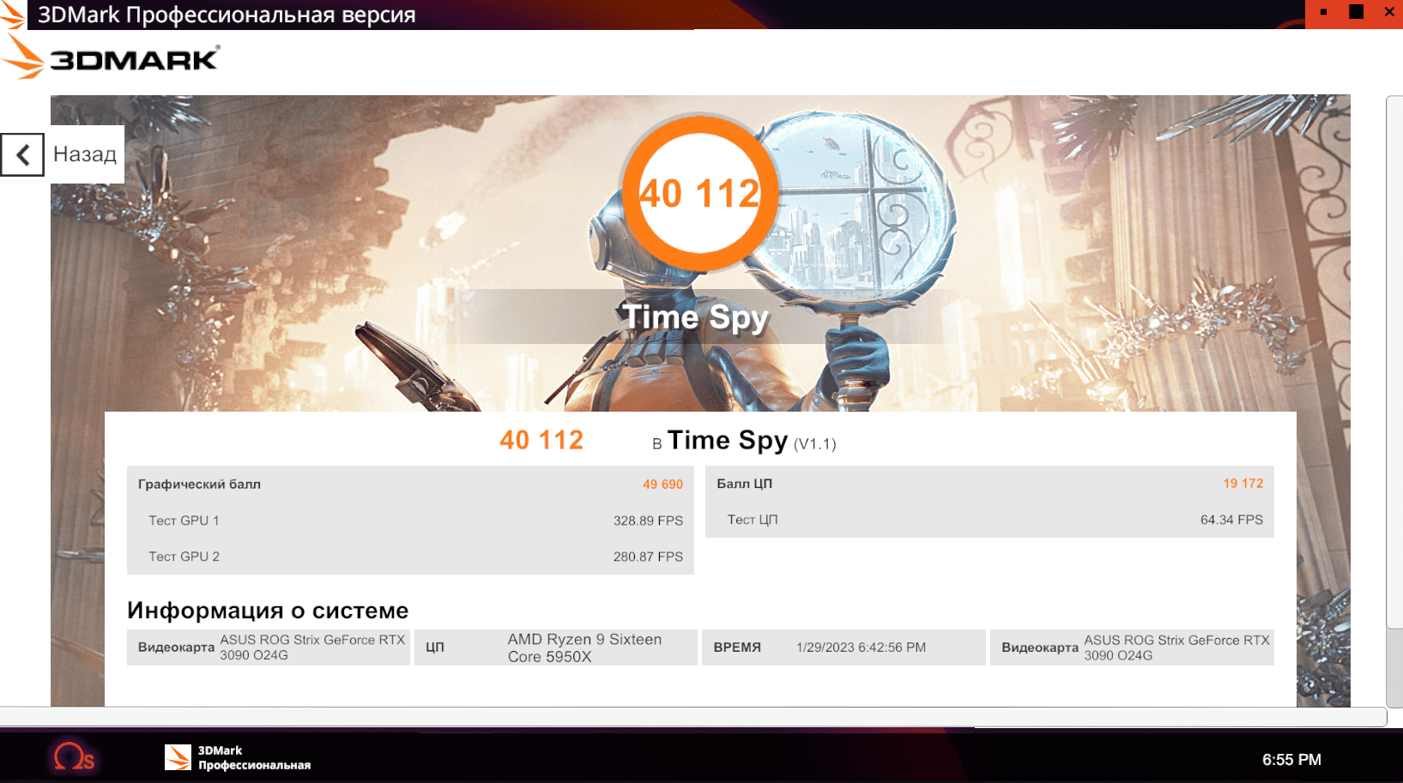The image size is (1403, 783).
Task: Click the first "Видеокарта" ASUS ROG Strix cell
Action: tap(269, 647)
